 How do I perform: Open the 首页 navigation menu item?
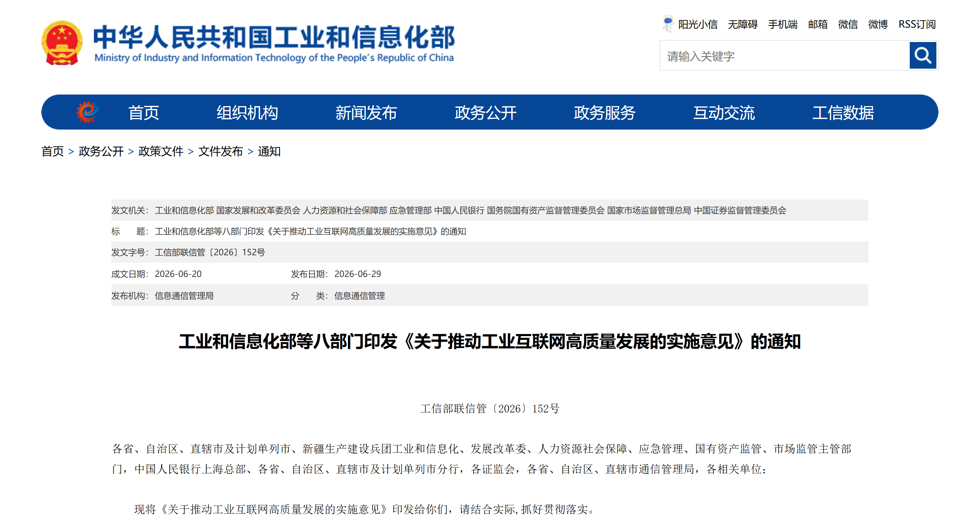144,113
